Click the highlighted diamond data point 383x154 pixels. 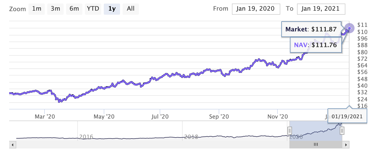pyautogui.click(x=349, y=28)
